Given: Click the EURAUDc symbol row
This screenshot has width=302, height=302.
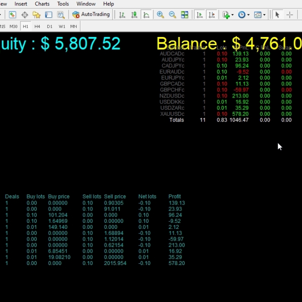Looking at the screenshot, I should click(225, 71).
